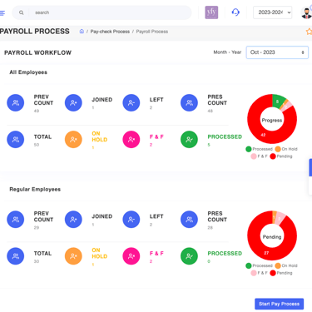Open the 2023-2024 financial year dropdown
The height and width of the screenshot is (312, 312).
click(272, 12)
